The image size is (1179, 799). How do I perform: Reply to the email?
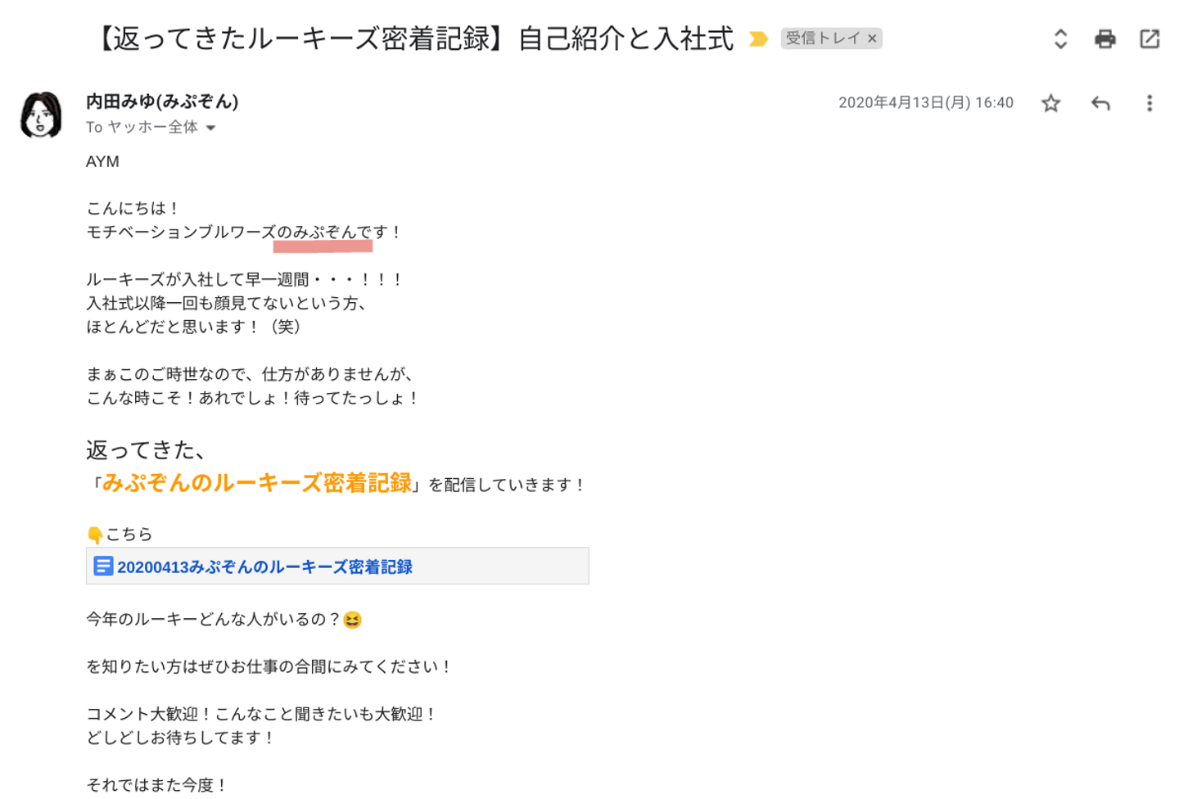tap(1100, 103)
